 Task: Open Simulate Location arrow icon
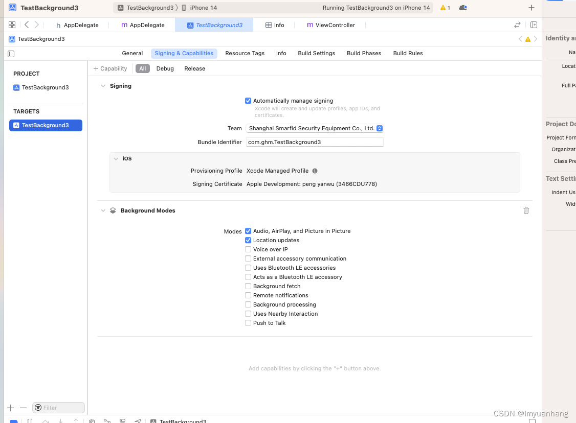[x=138, y=421]
